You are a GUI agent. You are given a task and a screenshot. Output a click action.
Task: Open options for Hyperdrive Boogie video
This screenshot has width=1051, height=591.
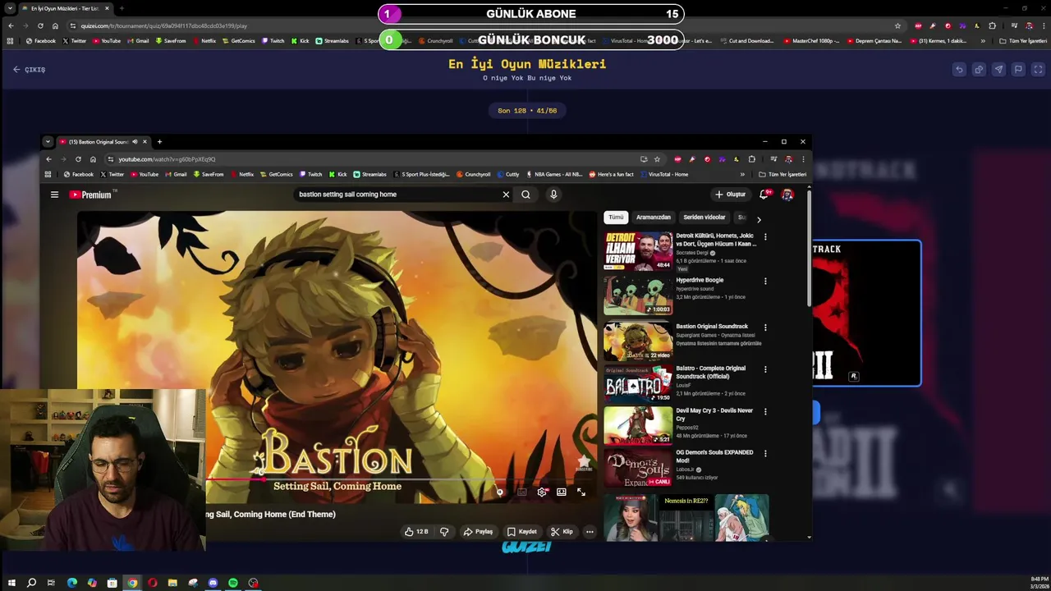click(x=765, y=281)
